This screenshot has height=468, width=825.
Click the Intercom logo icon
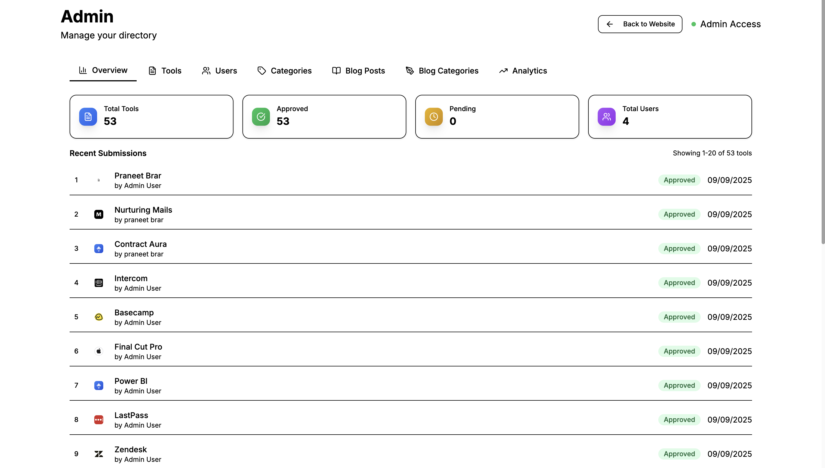pos(99,283)
